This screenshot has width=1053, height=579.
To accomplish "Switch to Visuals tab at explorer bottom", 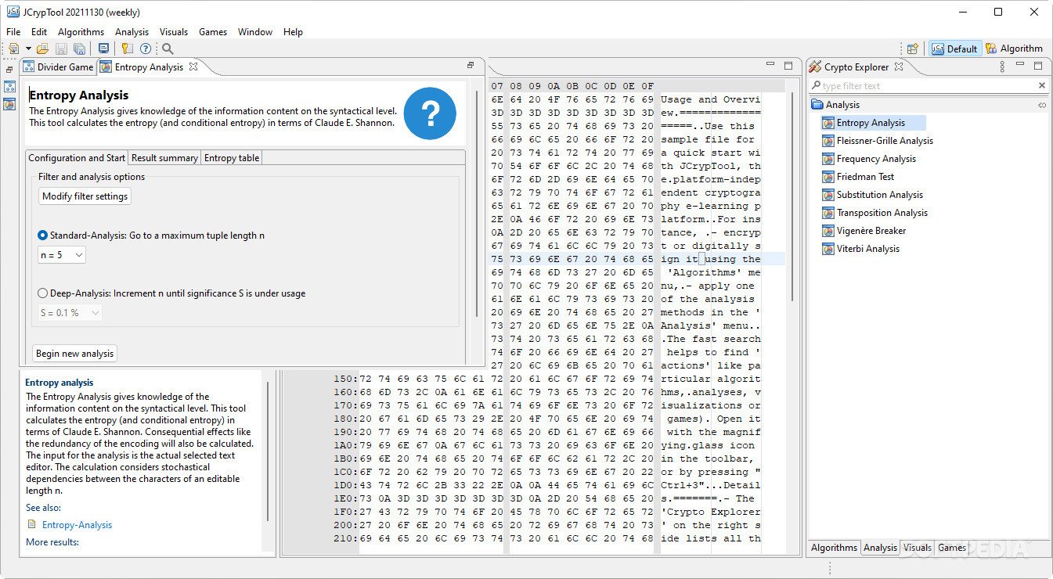I will tap(917, 548).
